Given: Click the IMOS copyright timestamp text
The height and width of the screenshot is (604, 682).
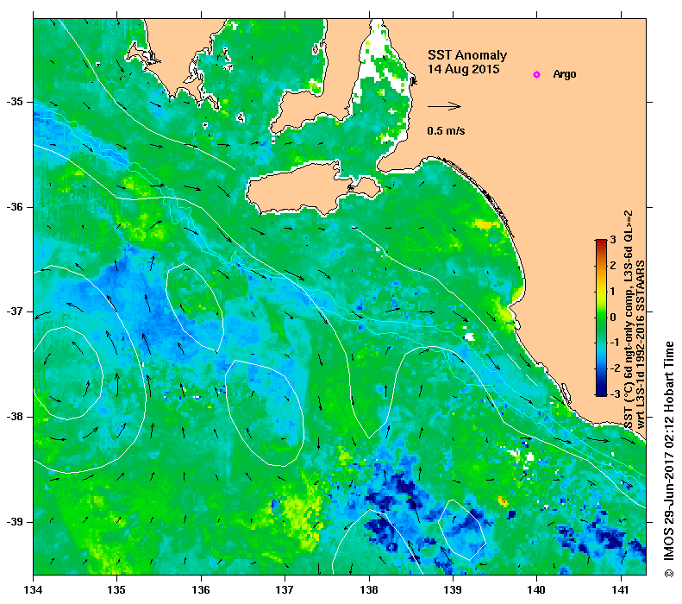Looking at the screenshot, I should (x=668, y=459).
